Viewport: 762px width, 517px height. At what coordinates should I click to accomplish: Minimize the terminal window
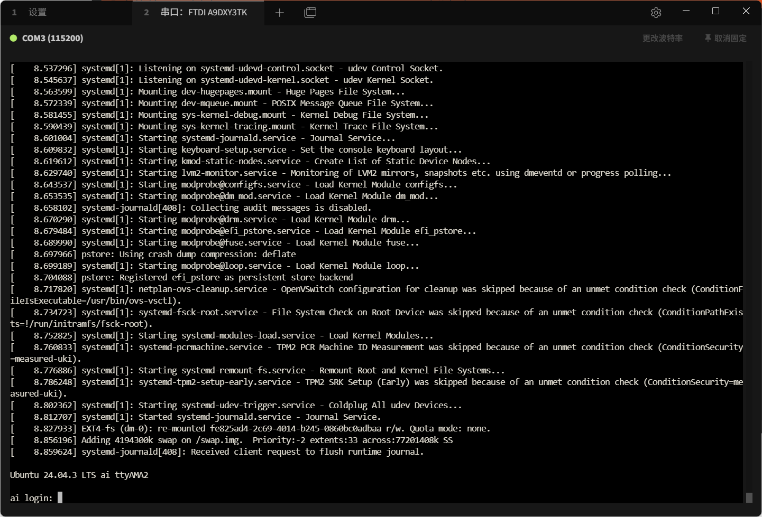[x=686, y=11]
